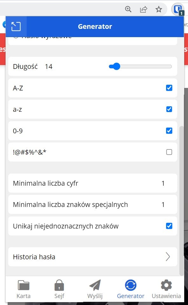Pop out the Generator window icon

pos(16,26)
